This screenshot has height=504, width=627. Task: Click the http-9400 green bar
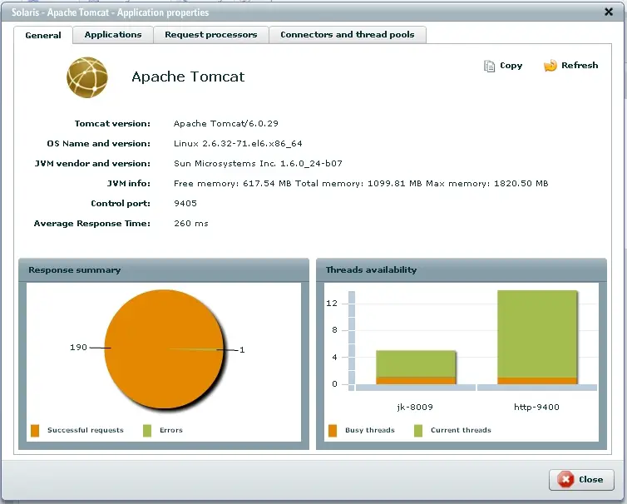(x=537, y=334)
